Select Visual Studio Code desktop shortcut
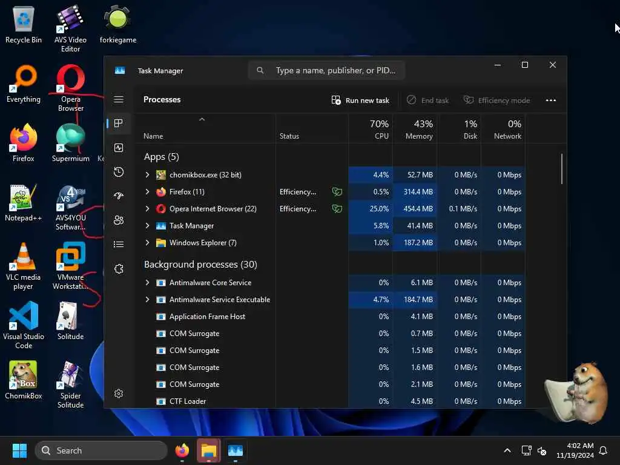This screenshot has height=465, width=620. (24, 325)
